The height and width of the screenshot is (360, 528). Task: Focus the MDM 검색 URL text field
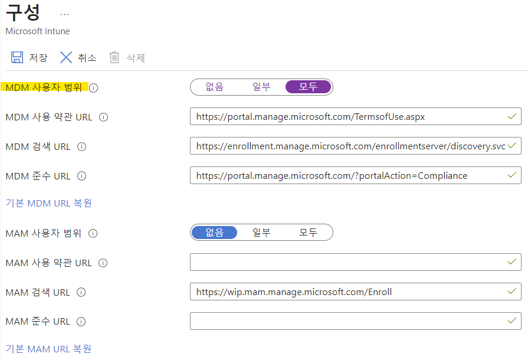tap(356, 146)
